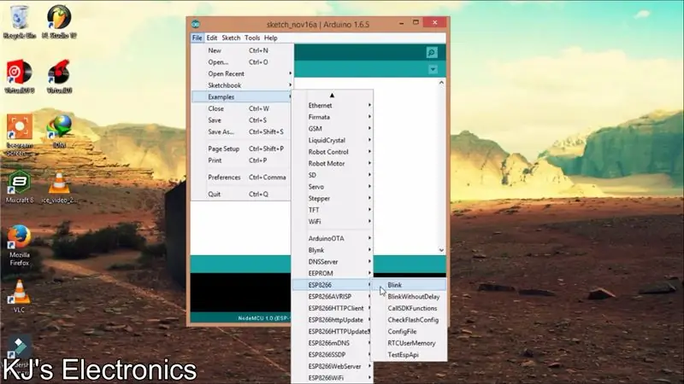Open Preferences from the File menu

point(242,177)
